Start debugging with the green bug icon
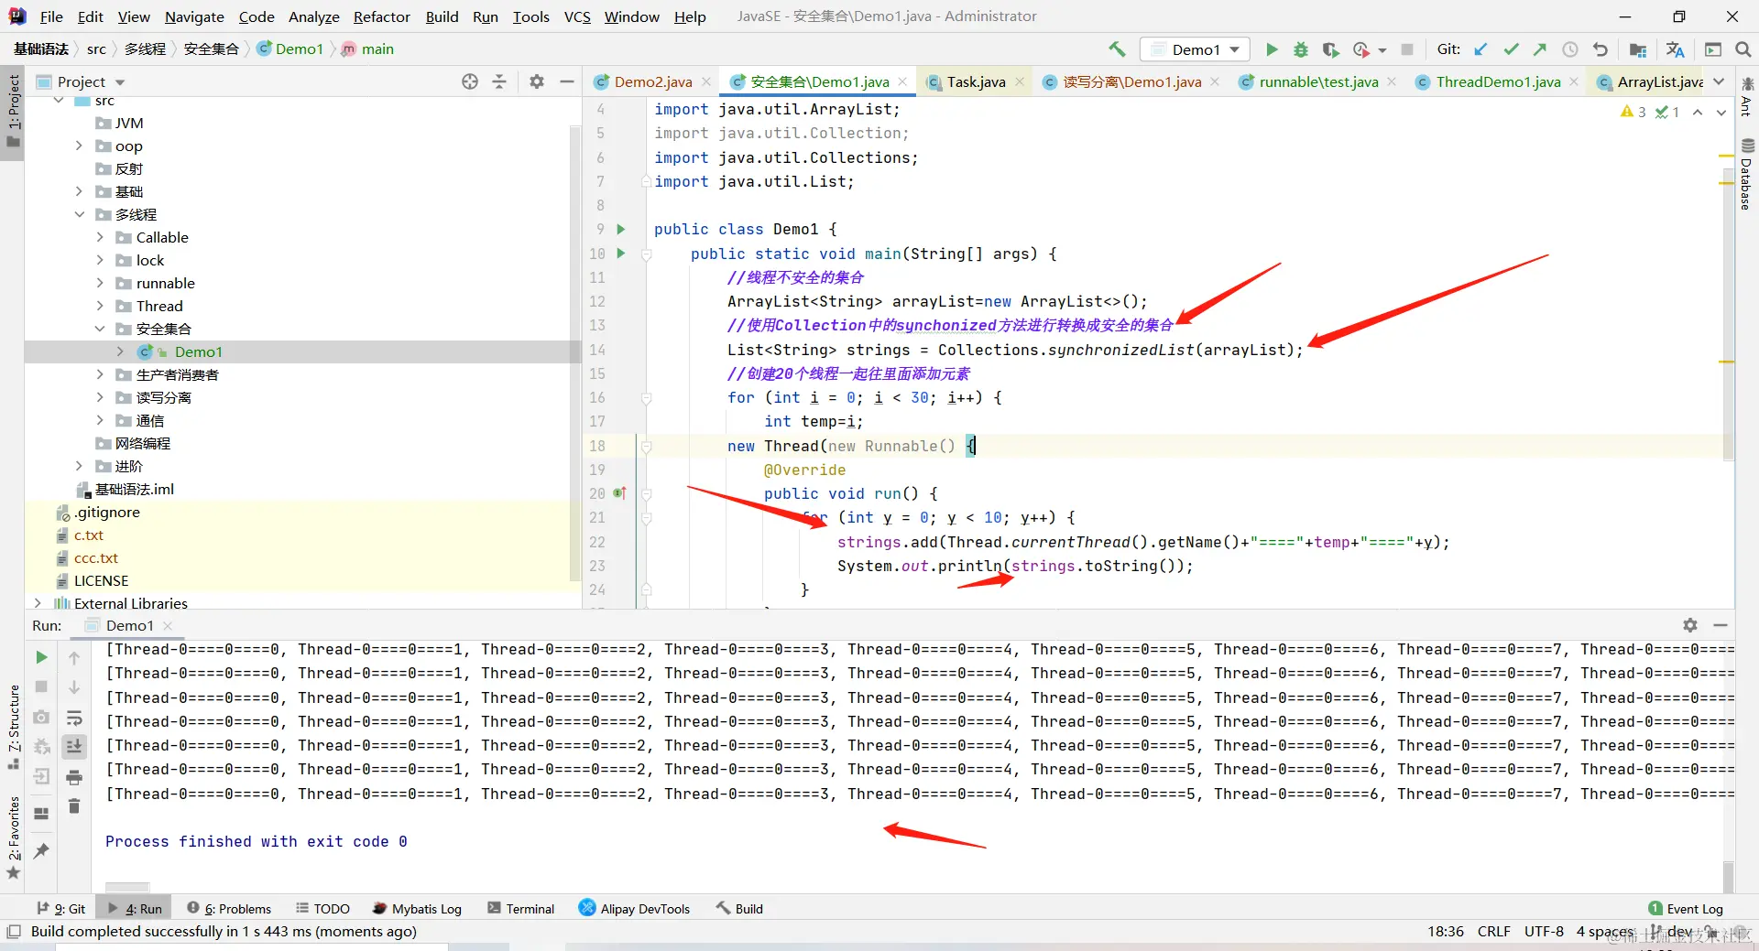 tap(1301, 49)
